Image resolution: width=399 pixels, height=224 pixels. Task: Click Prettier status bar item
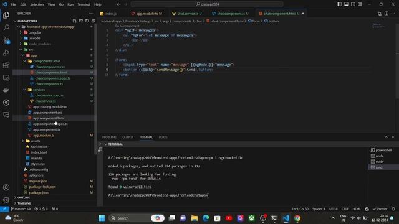[x=380, y=209]
